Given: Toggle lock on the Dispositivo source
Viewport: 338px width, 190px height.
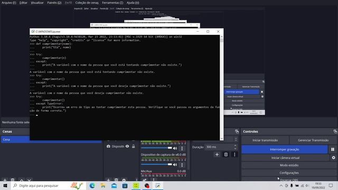Looking at the screenshot, I should pyautogui.click(x=134, y=146).
